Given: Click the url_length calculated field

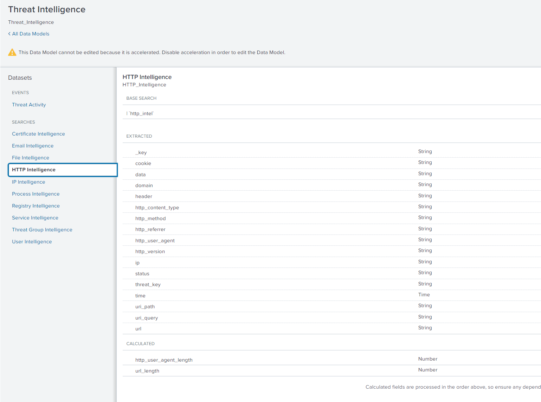Looking at the screenshot, I should 147,371.
